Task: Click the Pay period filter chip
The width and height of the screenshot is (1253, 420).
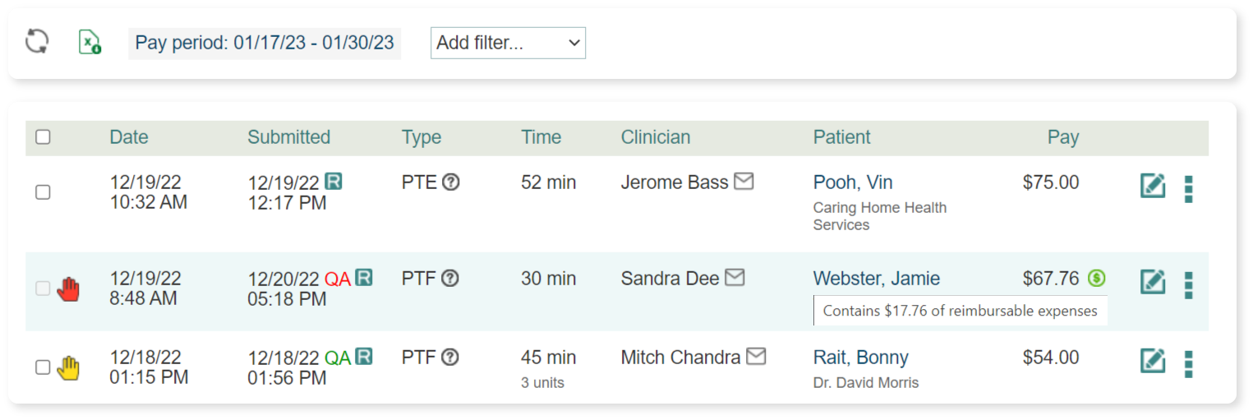Action: [x=265, y=43]
